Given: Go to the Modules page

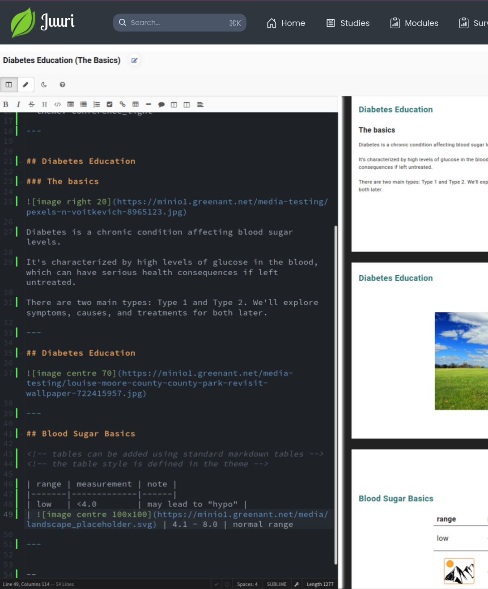Looking at the screenshot, I should point(414,23).
